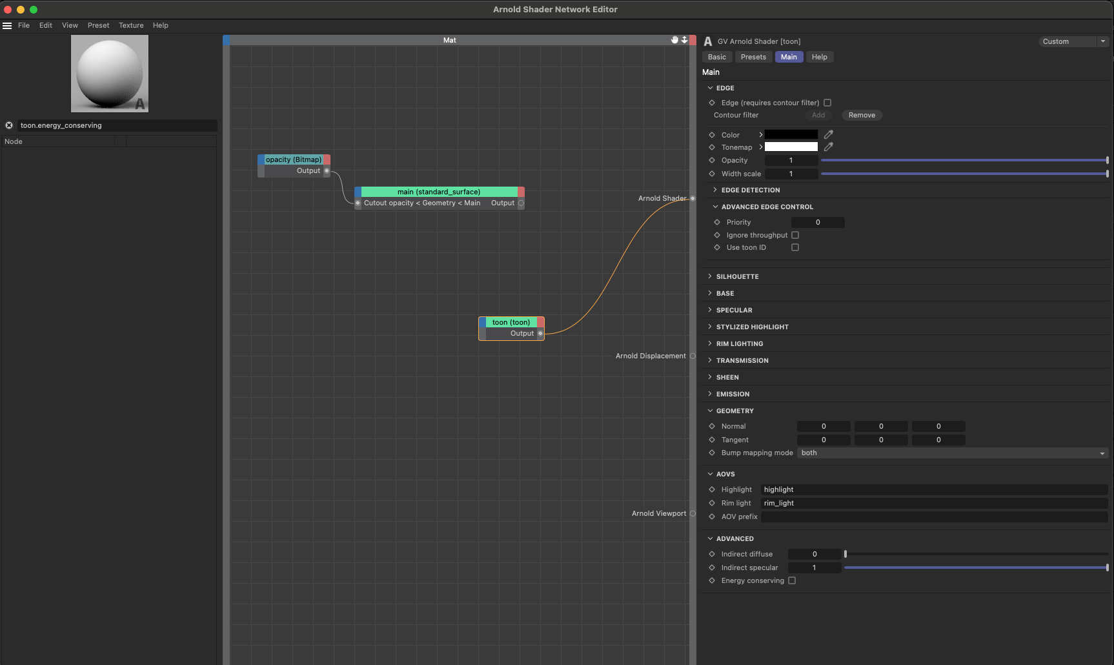
Task: Toggle the Ignore throughput checkbox
Action: [x=795, y=235]
